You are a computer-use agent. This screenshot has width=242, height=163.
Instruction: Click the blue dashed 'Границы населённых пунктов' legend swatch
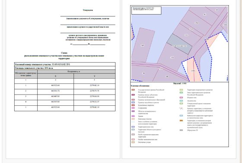133,102
